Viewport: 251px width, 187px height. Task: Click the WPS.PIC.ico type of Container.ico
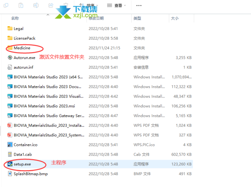pos(144,145)
